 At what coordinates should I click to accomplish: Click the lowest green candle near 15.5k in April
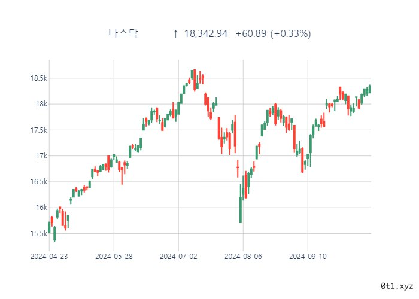(x=54, y=234)
